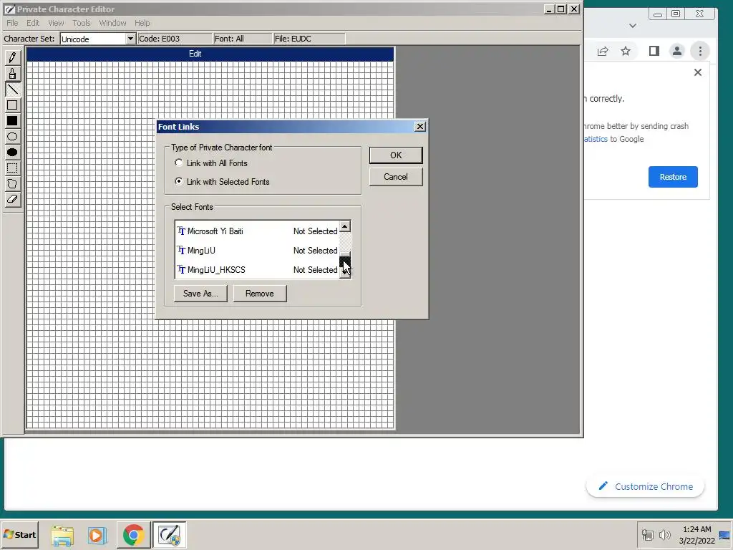Viewport: 733px width, 550px height.
Task: Click the File: EUDC field
Action: point(309,39)
